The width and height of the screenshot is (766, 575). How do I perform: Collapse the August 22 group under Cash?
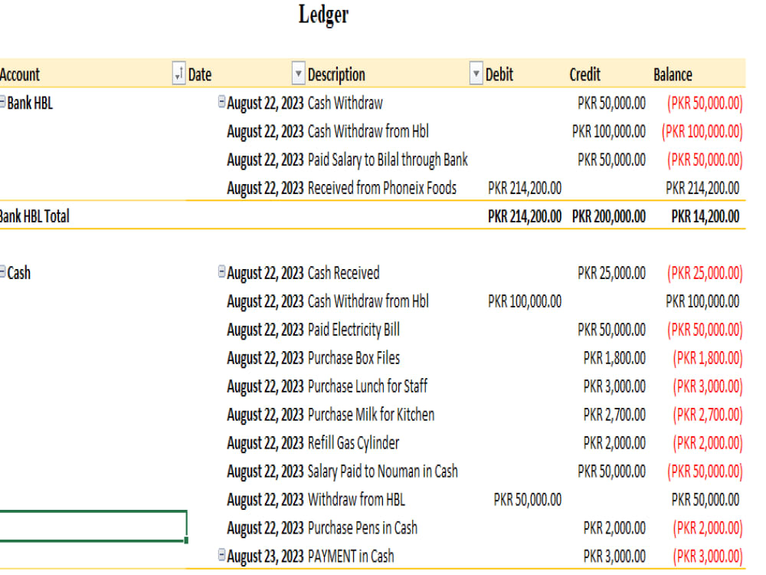click(221, 273)
